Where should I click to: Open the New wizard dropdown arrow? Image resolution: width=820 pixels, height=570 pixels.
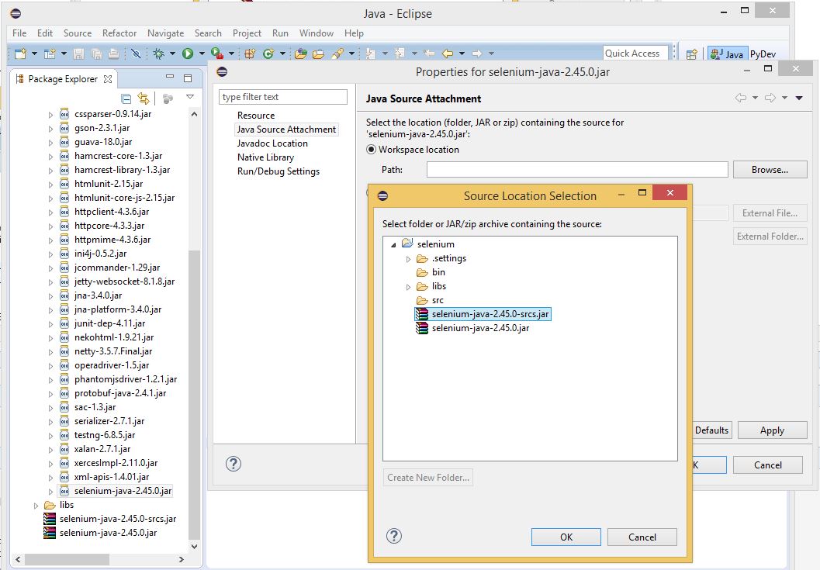[34, 54]
